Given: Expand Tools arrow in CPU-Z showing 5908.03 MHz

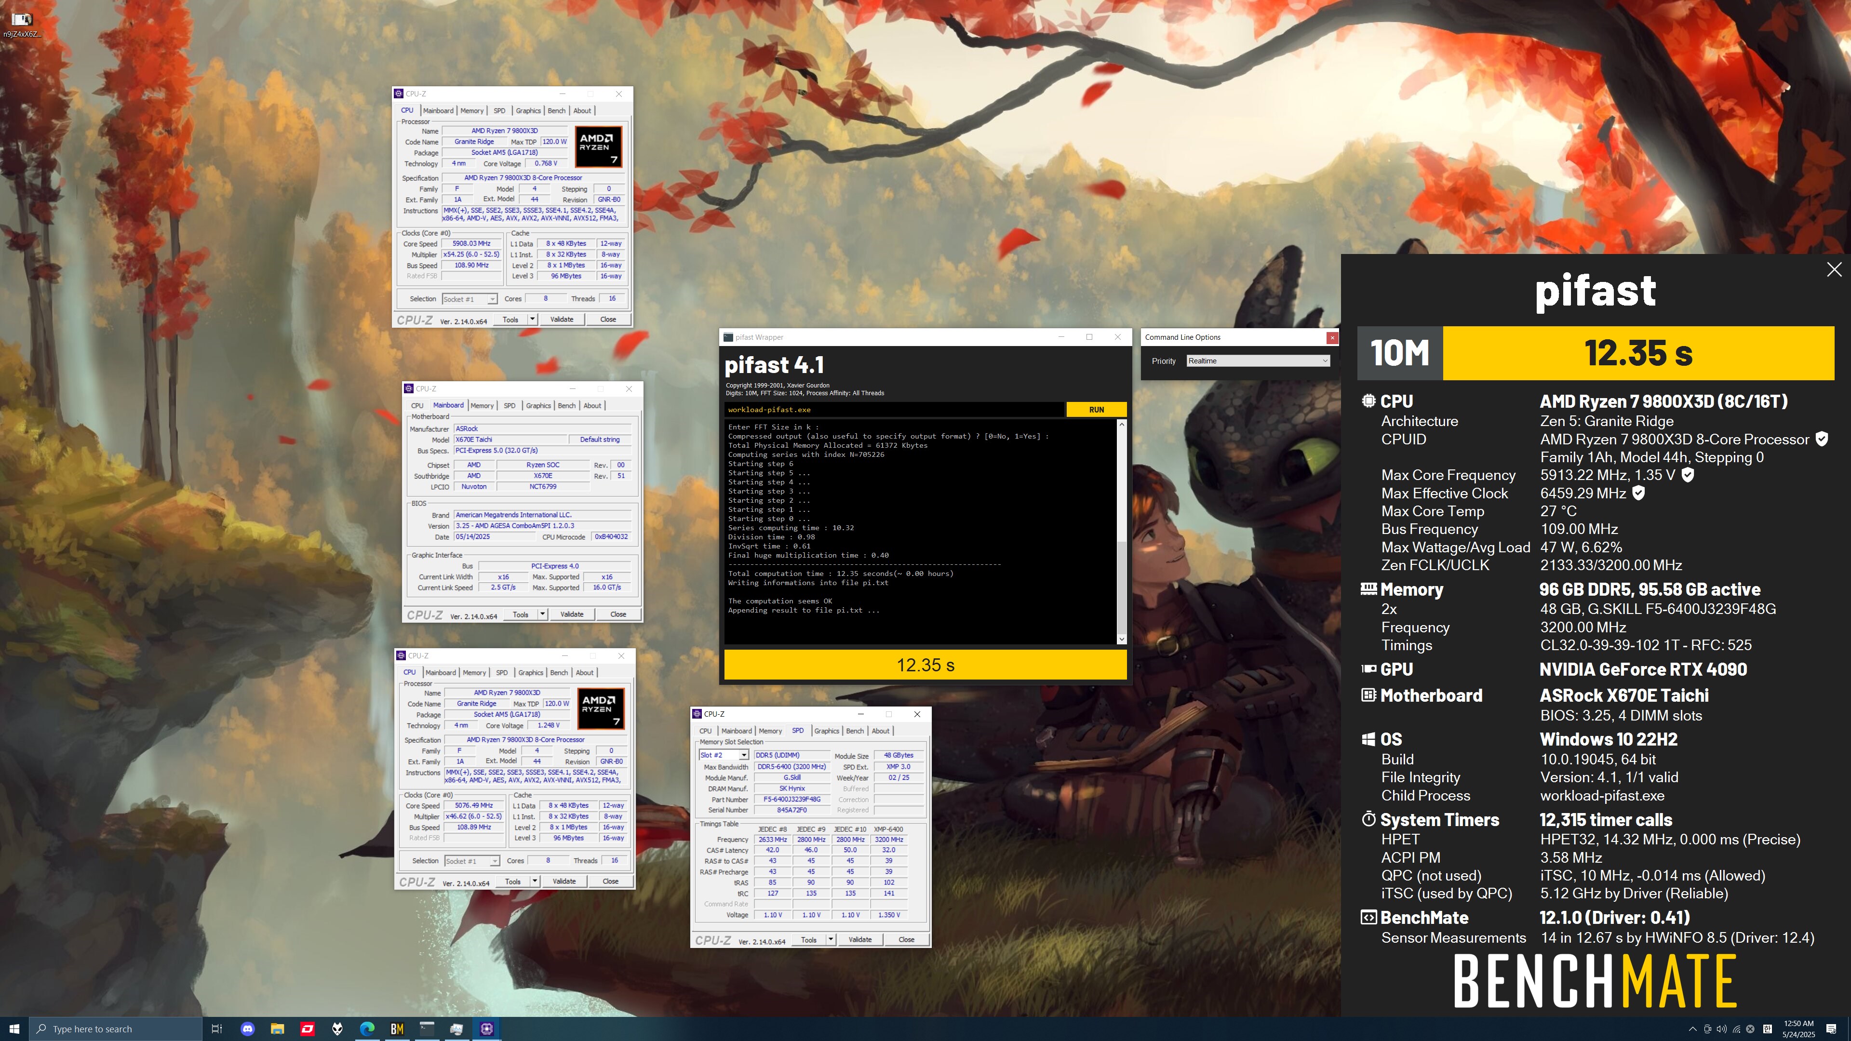Looking at the screenshot, I should [533, 319].
